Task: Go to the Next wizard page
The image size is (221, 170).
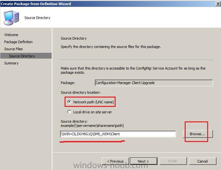Action: click(x=144, y=161)
